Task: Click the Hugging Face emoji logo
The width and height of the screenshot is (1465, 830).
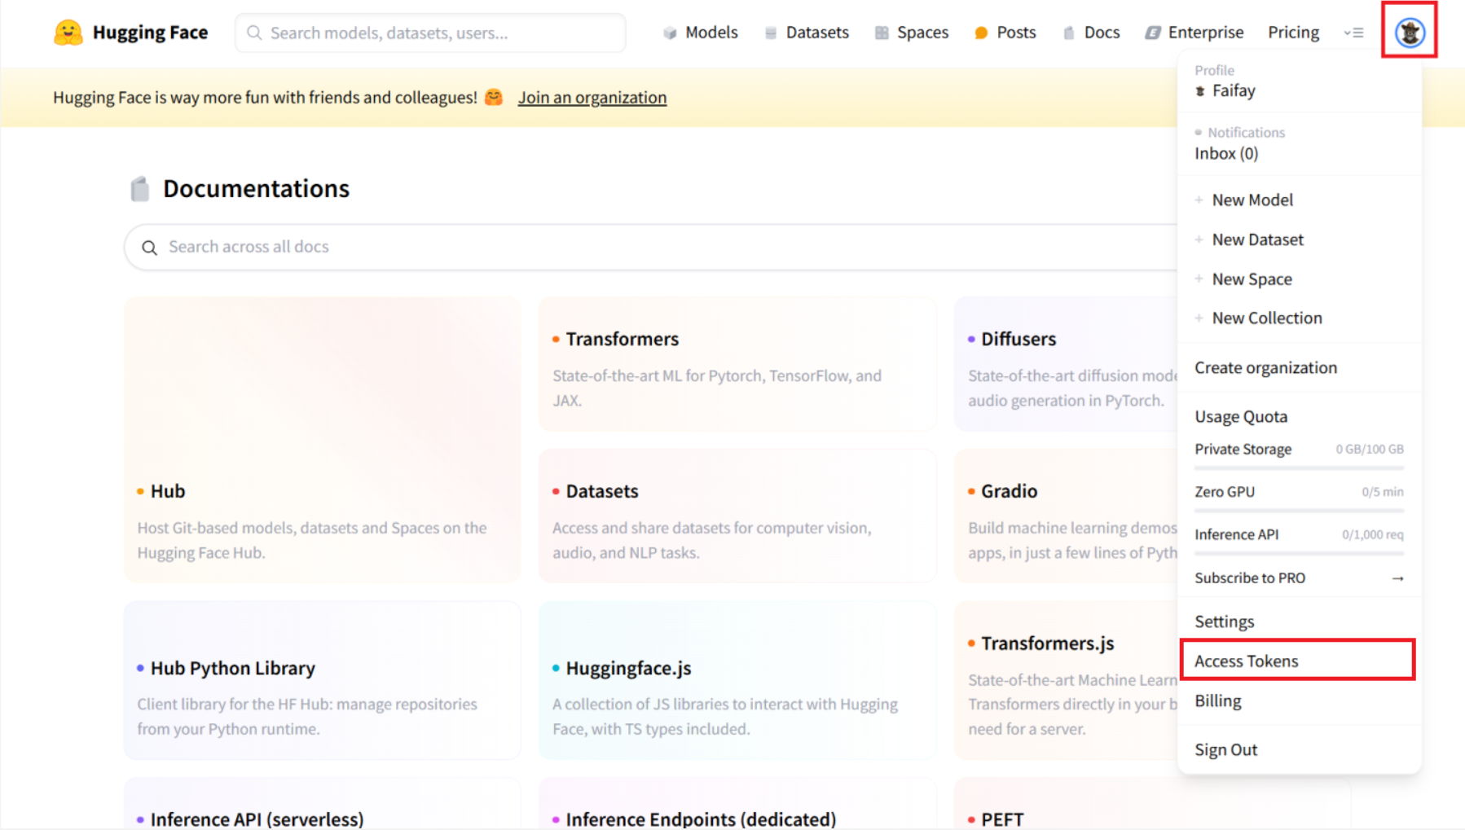Action: tap(68, 33)
